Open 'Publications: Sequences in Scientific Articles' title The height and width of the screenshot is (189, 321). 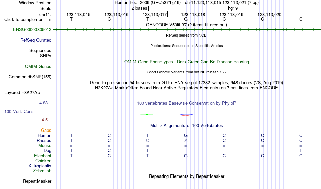(x=187, y=46)
